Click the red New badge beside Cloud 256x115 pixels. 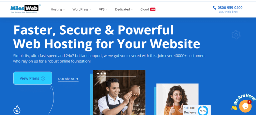153,9
